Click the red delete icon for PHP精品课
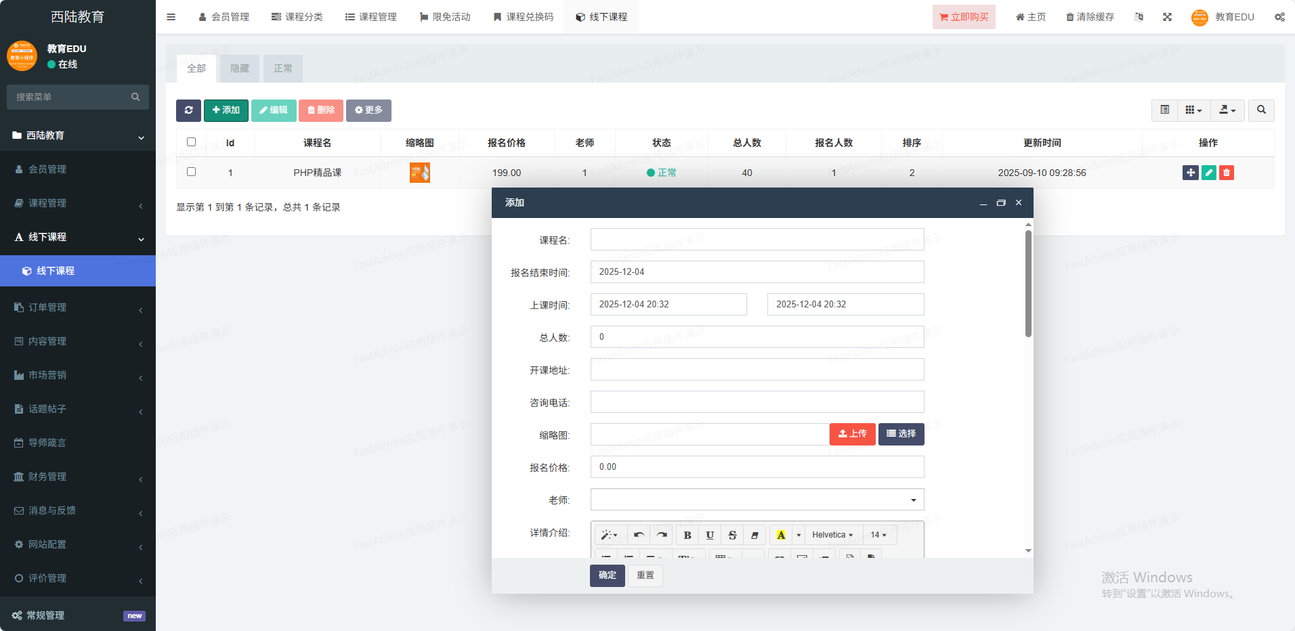This screenshot has height=631, width=1295. point(1226,173)
